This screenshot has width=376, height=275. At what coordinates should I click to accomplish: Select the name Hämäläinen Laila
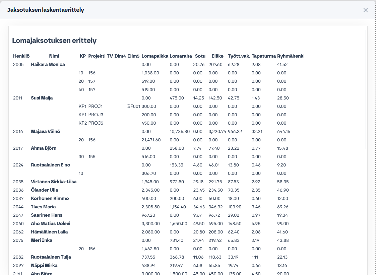click(49, 232)
